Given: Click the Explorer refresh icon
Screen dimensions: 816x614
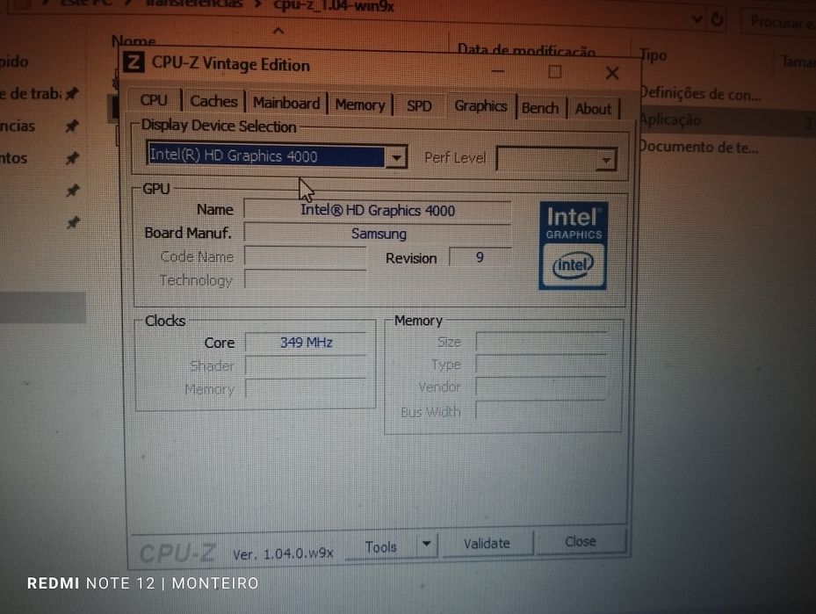Looking at the screenshot, I should tap(717, 20).
